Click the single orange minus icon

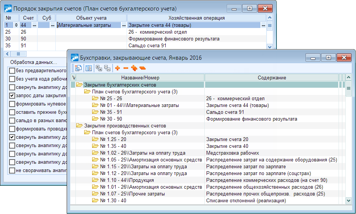(126, 68)
